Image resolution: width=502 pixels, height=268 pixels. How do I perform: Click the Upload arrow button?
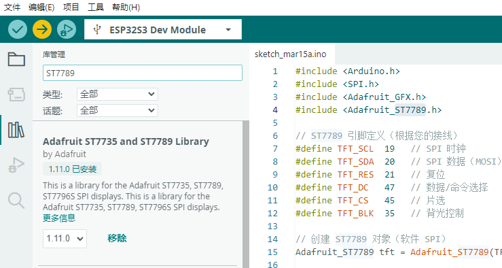[42, 29]
